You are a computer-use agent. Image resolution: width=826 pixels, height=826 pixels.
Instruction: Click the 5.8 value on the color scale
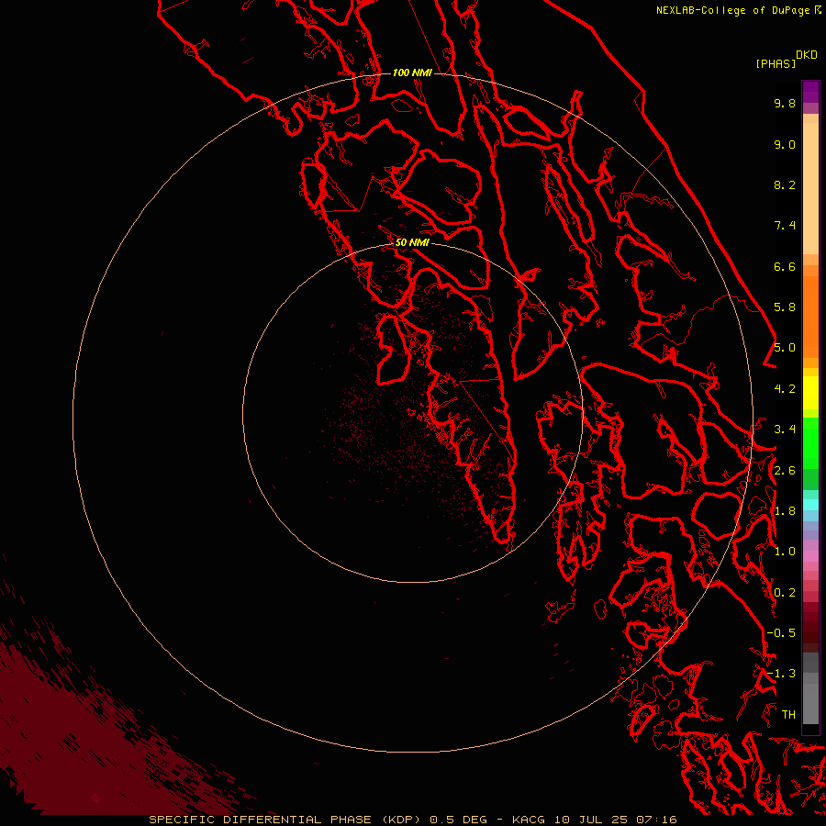[785, 307]
